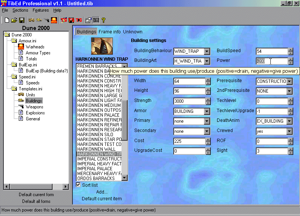The height and width of the screenshot is (216, 300).
Task: Select Armour Types in the tree
Action: click(38, 53)
